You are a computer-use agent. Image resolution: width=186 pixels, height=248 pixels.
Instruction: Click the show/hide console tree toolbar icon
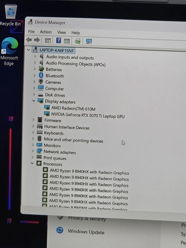point(48,41)
